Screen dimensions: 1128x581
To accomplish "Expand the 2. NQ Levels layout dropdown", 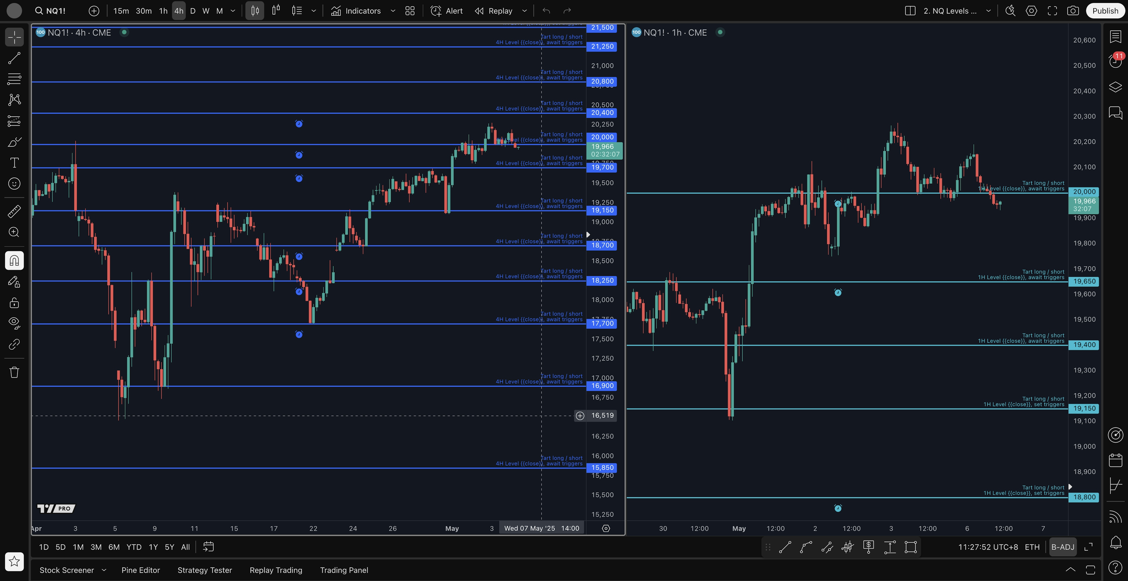I will click(x=988, y=11).
